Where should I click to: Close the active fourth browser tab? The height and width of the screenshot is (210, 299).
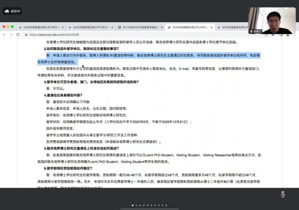212,27
